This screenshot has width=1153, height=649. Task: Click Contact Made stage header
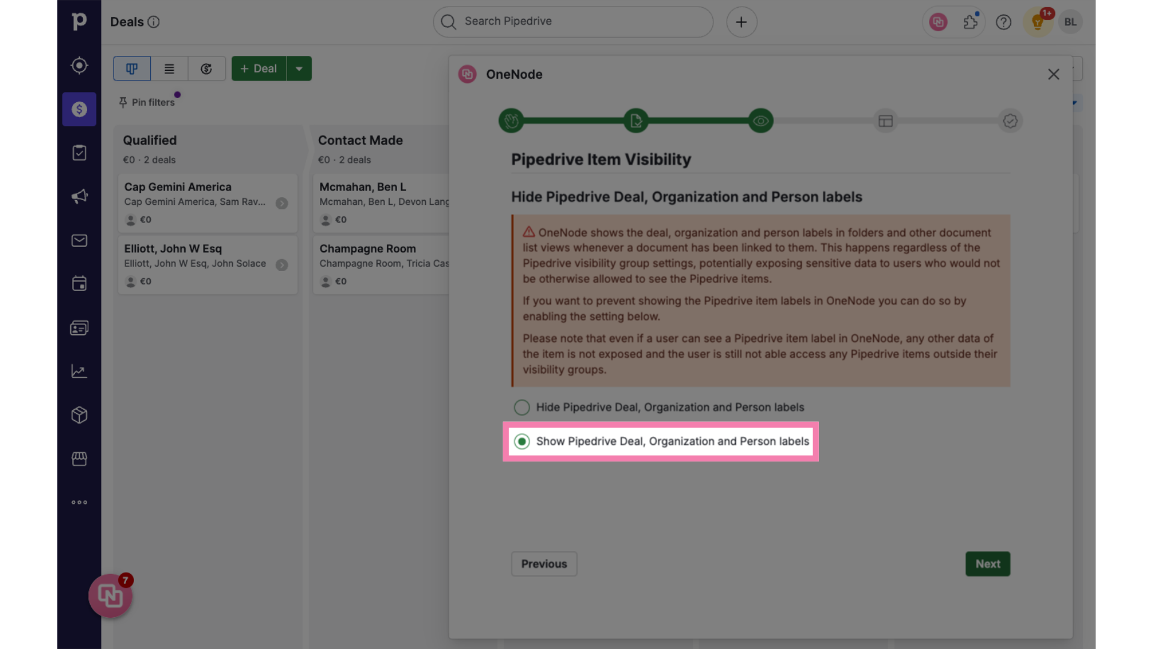pos(360,140)
